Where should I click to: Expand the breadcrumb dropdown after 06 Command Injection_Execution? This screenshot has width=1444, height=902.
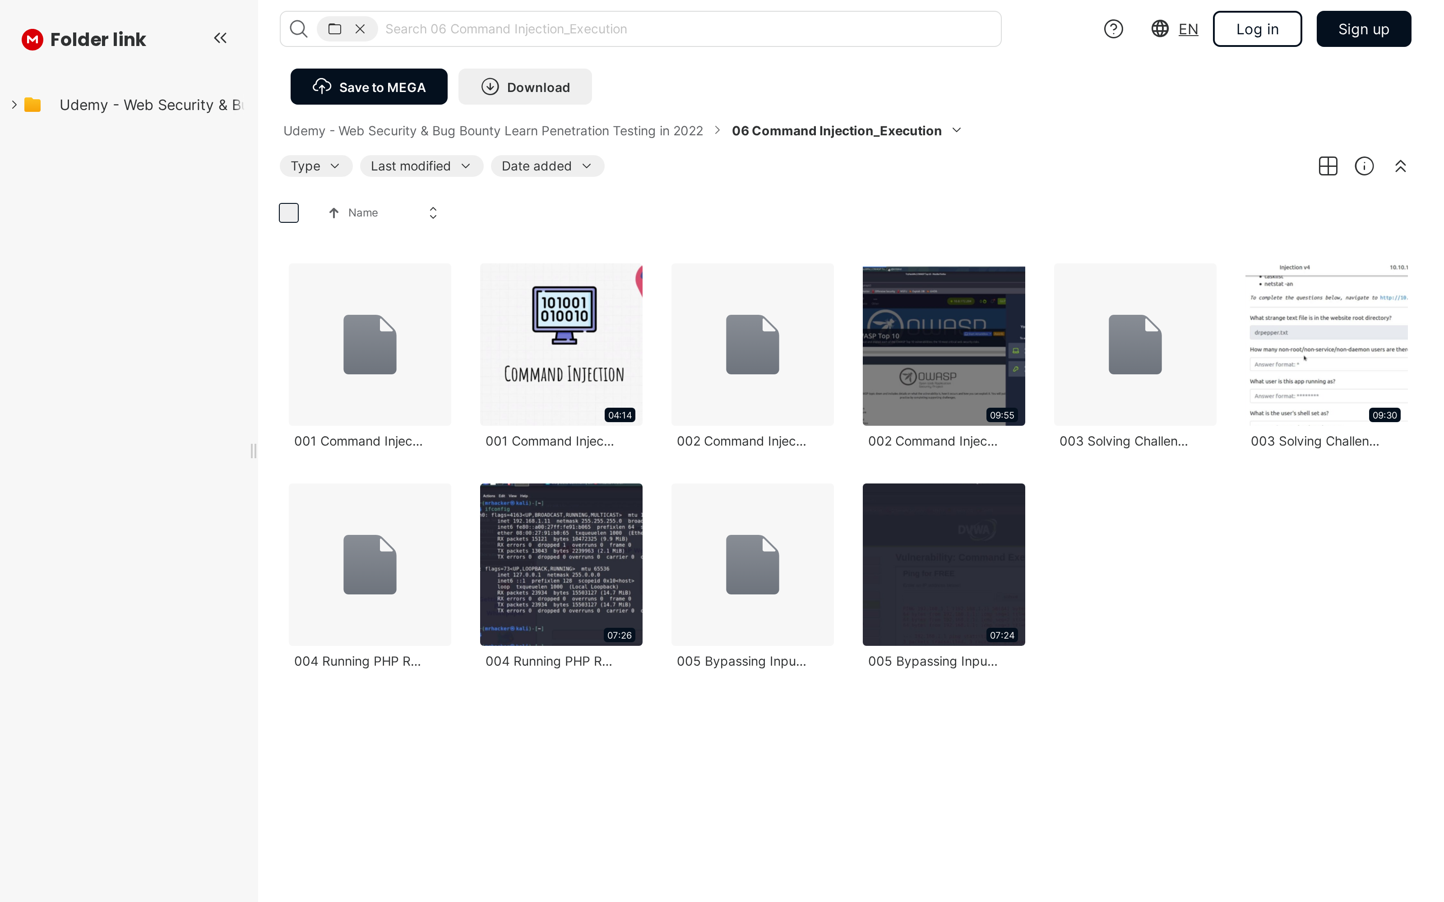coord(957,130)
